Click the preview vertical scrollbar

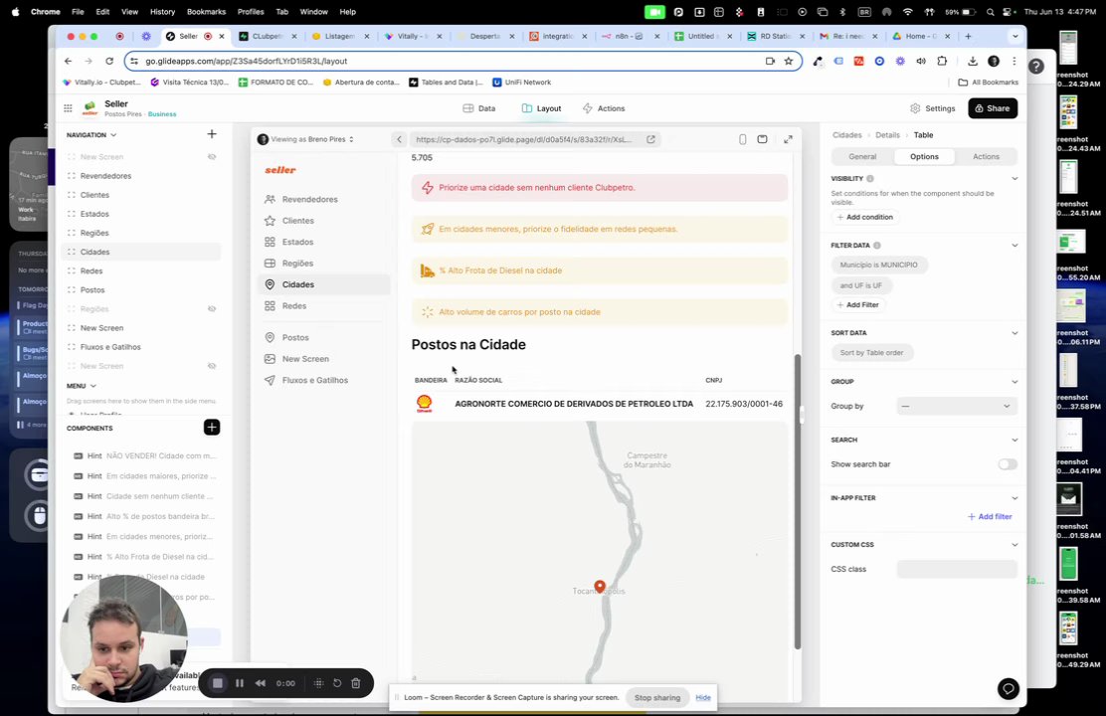tap(798, 501)
